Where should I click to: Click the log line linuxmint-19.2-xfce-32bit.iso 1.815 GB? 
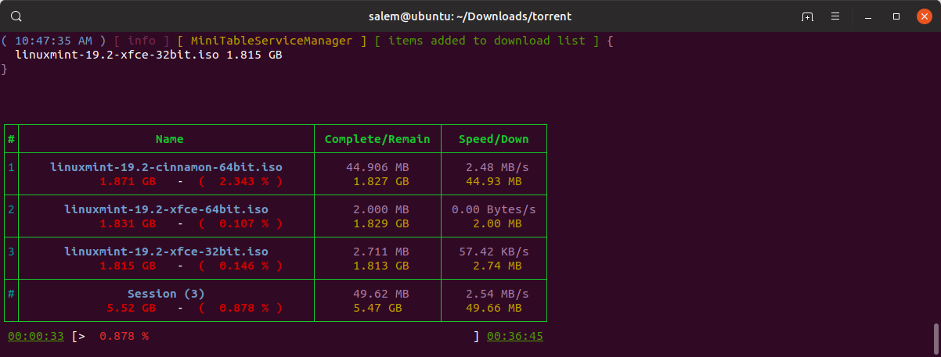tap(149, 55)
